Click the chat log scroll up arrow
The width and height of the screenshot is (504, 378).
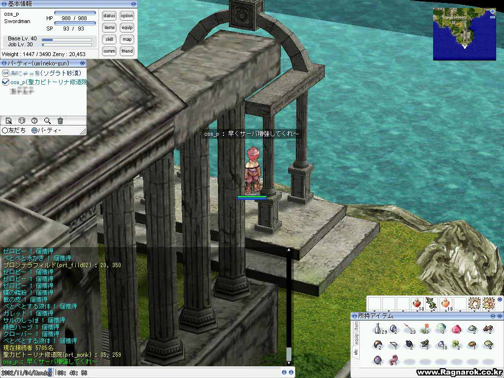pos(289,250)
